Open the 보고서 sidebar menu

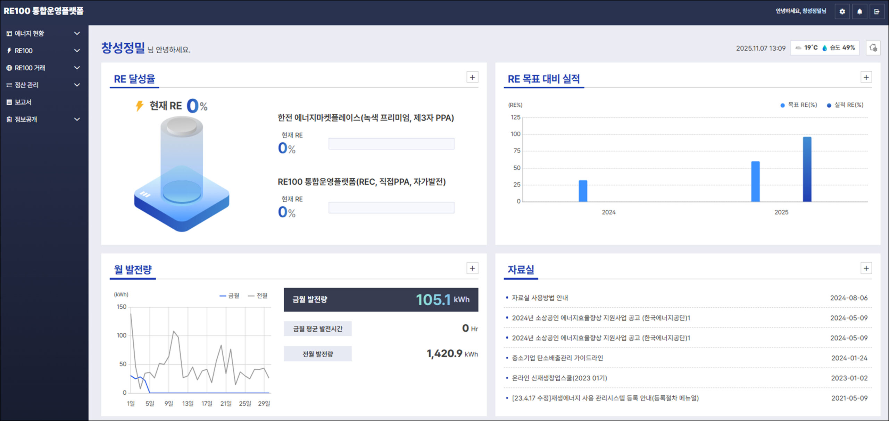click(x=23, y=102)
